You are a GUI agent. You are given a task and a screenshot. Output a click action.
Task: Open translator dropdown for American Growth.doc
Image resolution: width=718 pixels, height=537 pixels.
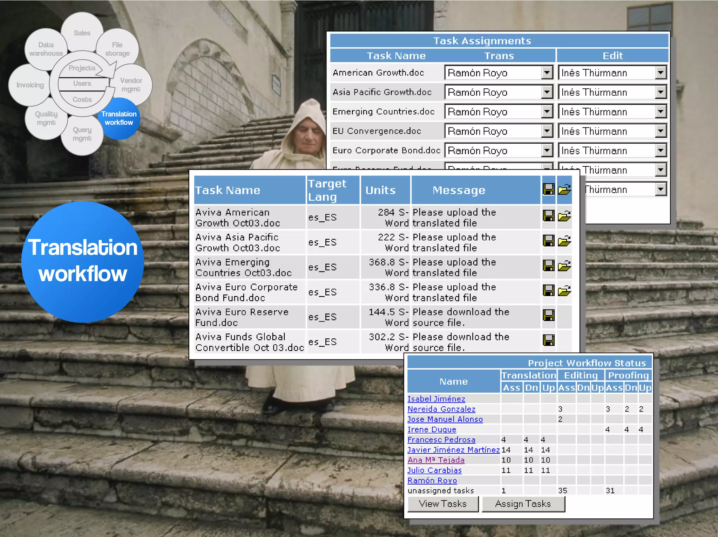(x=547, y=73)
